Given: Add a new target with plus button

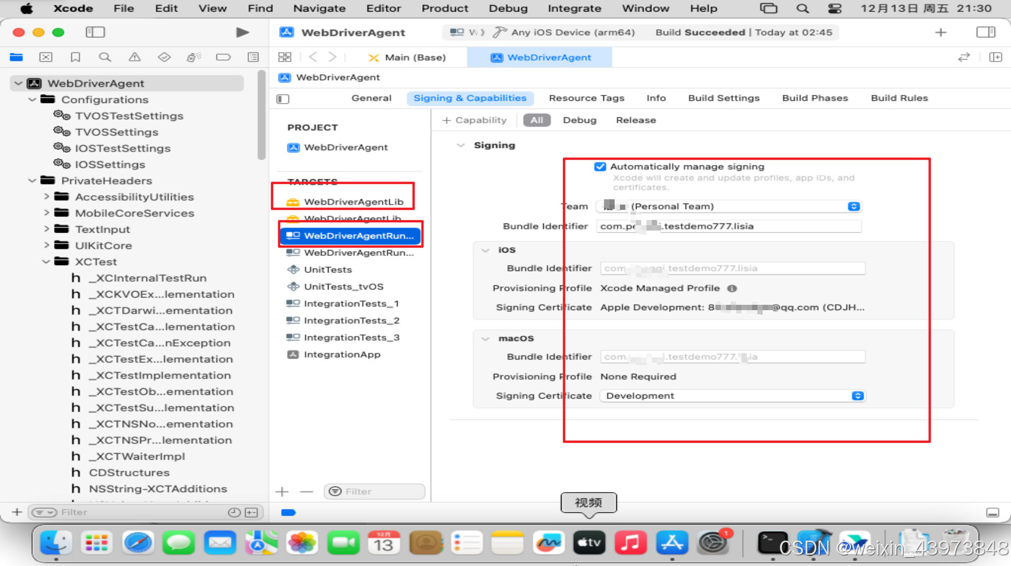Looking at the screenshot, I should pyautogui.click(x=282, y=492).
